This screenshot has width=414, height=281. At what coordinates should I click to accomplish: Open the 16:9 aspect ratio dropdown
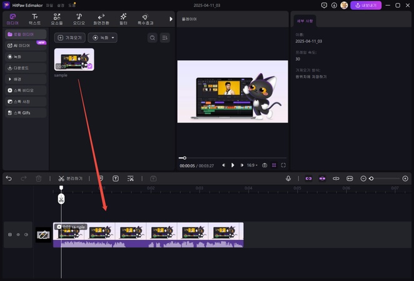(x=252, y=165)
